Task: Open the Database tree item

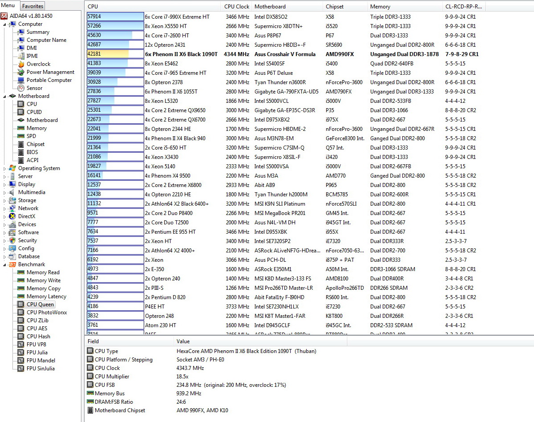Action: [x=29, y=256]
